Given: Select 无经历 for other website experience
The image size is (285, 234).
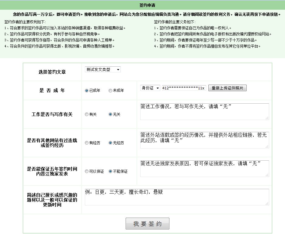Looking at the screenshot, I should 110,143.
